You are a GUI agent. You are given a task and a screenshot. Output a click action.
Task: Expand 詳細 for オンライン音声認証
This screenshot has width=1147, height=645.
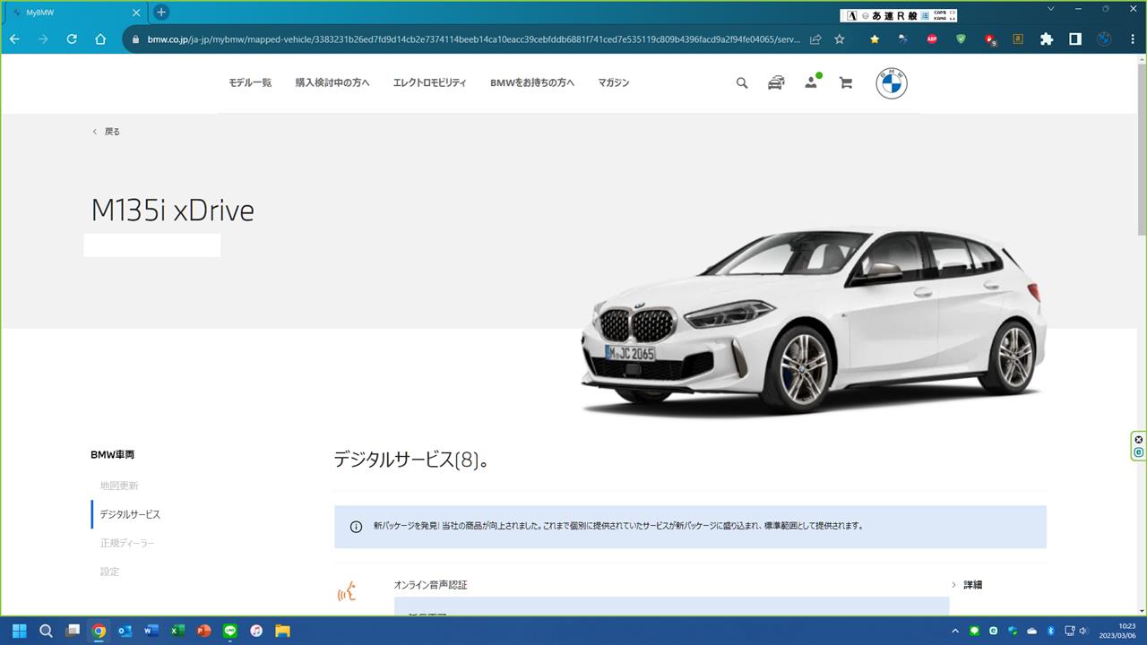(967, 585)
